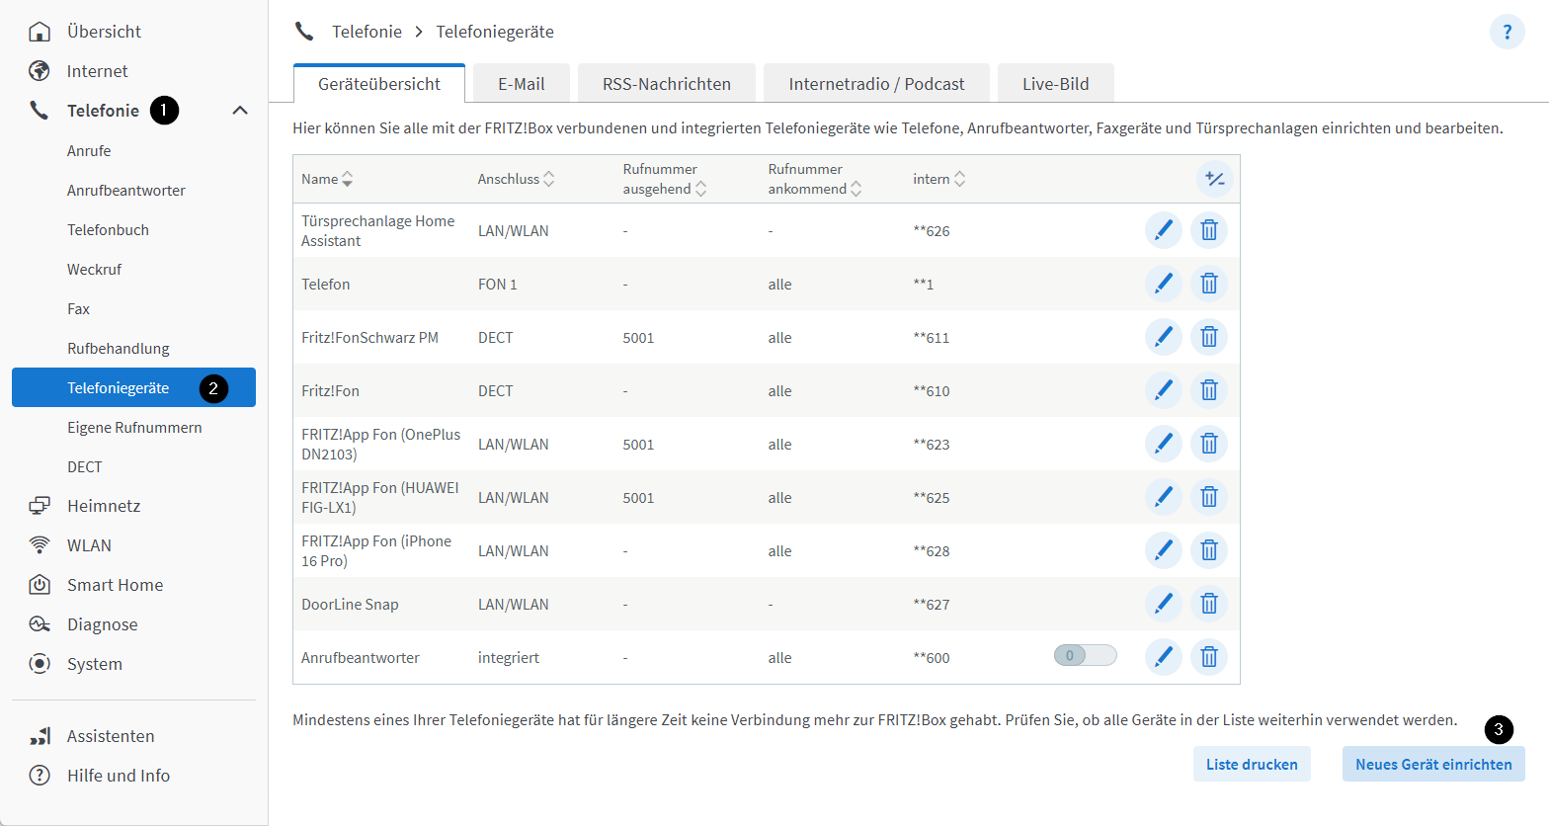This screenshot has width=1549, height=826.
Task: Delete the FRITZ!App Fon HUAWEI device
Action: [1208, 497]
